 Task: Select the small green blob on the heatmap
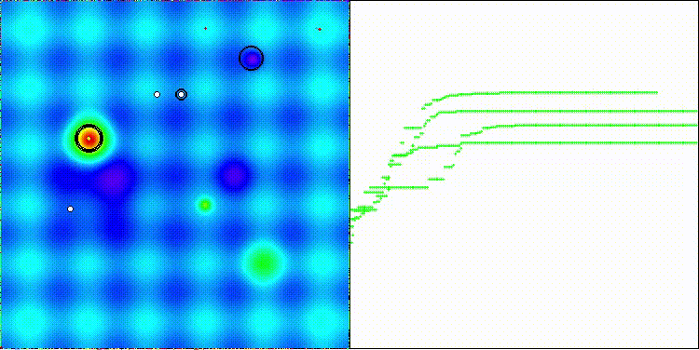pos(205,205)
